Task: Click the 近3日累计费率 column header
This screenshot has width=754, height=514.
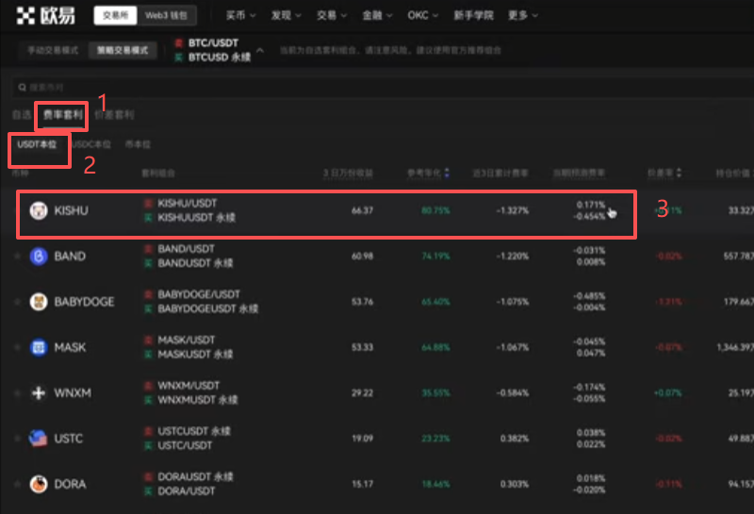Action: (500, 173)
